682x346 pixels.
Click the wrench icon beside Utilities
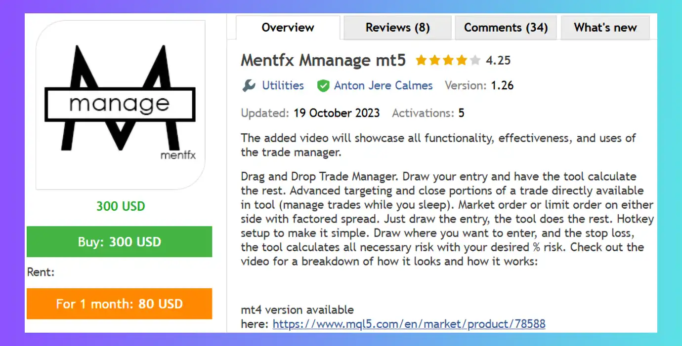[x=249, y=86]
